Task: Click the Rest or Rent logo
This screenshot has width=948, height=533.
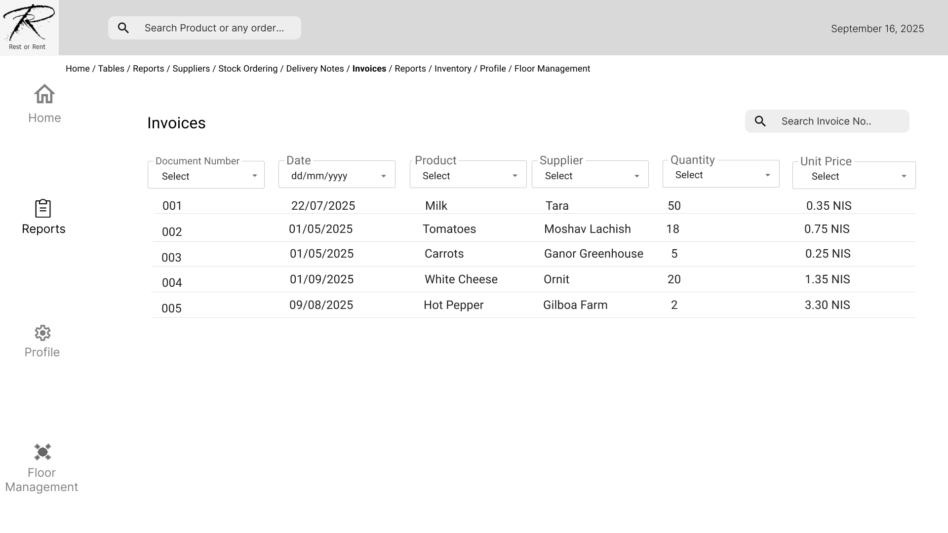Action: tap(29, 27)
